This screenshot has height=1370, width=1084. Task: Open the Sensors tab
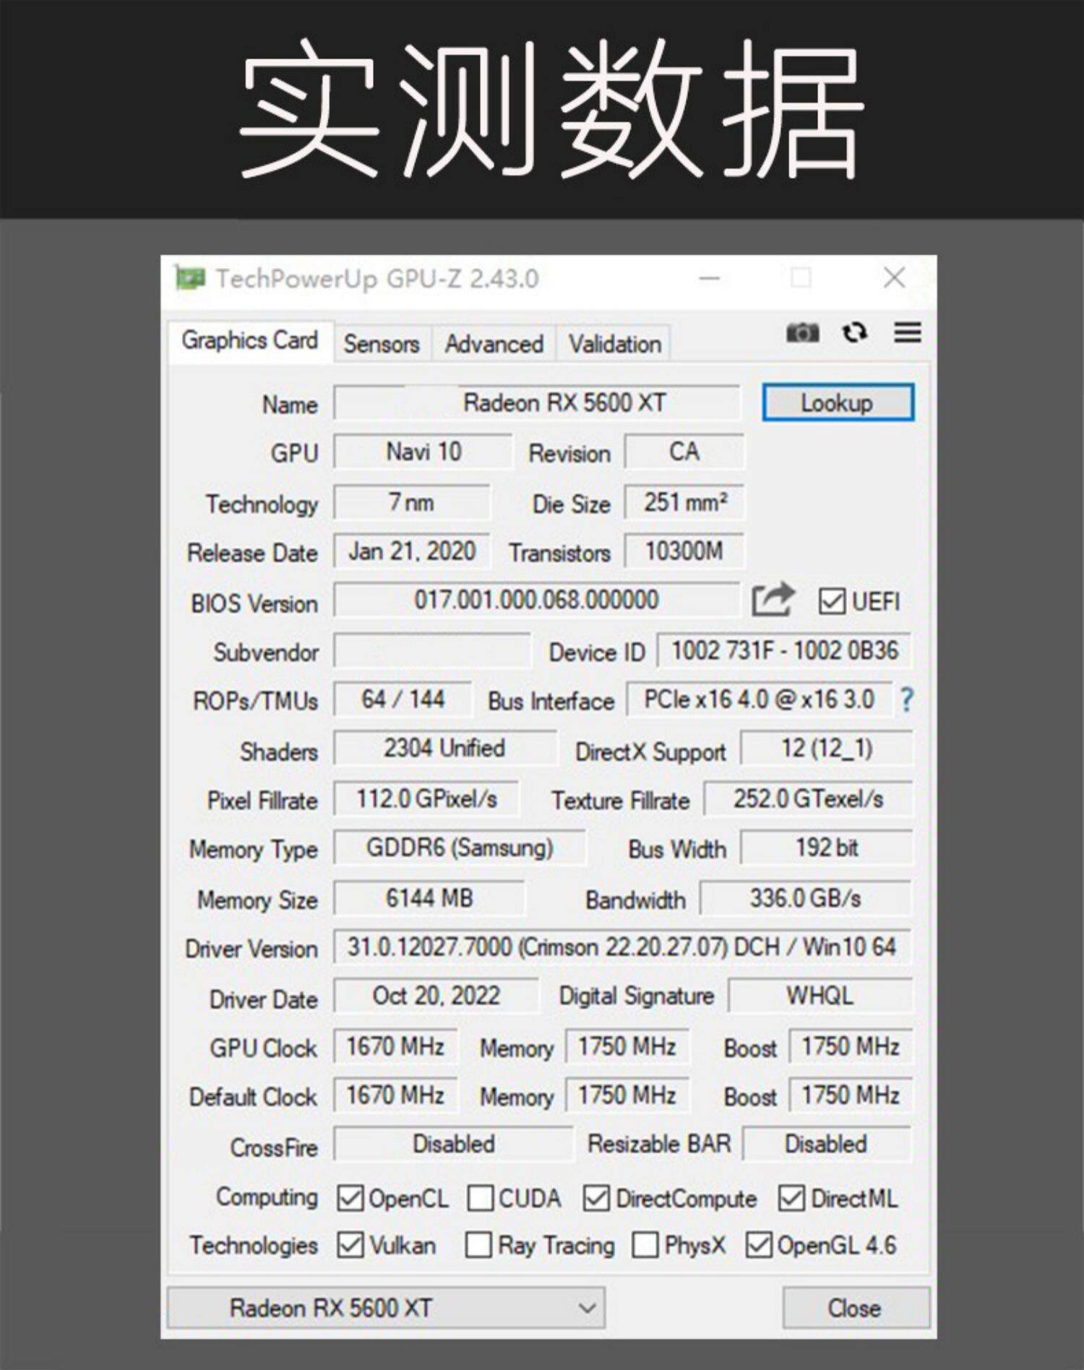[382, 344]
